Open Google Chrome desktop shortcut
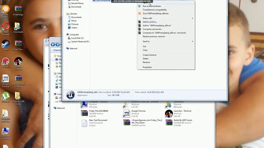The height and width of the screenshot is (148, 264). [x=5, y=81]
